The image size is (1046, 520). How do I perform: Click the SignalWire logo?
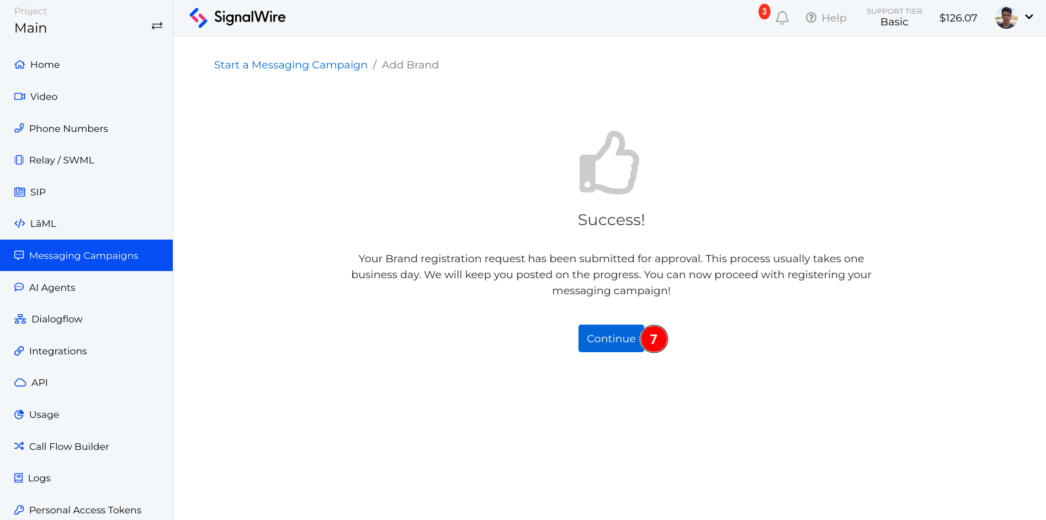tap(237, 17)
